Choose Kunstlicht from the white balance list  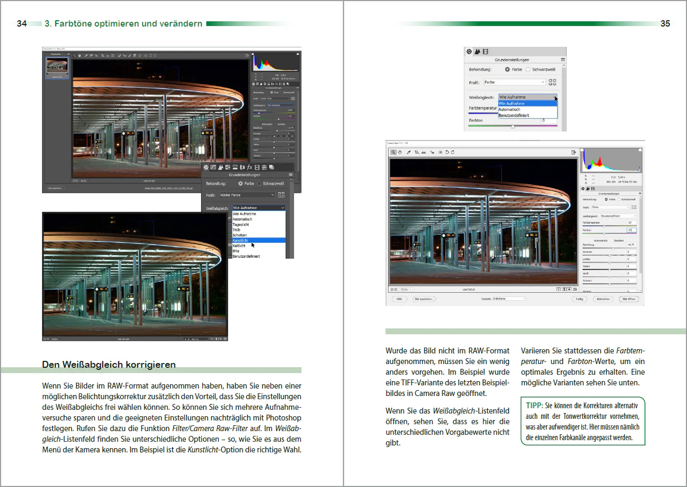click(x=259, y=241)
